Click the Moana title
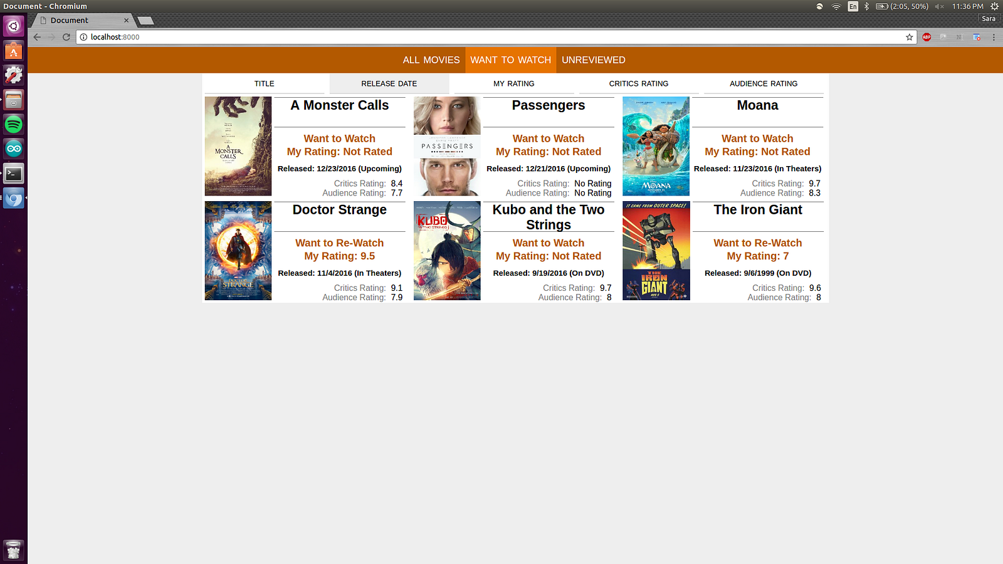This screenshot has height=564, width=1003. pyautogui.click(x=757, y=105)
